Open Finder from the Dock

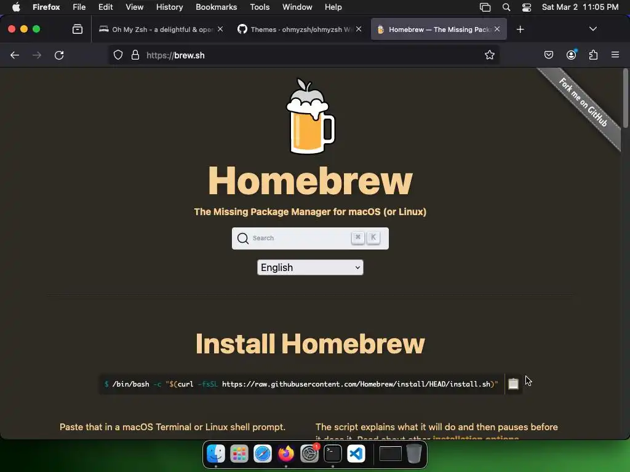click(x=216, y=454)
